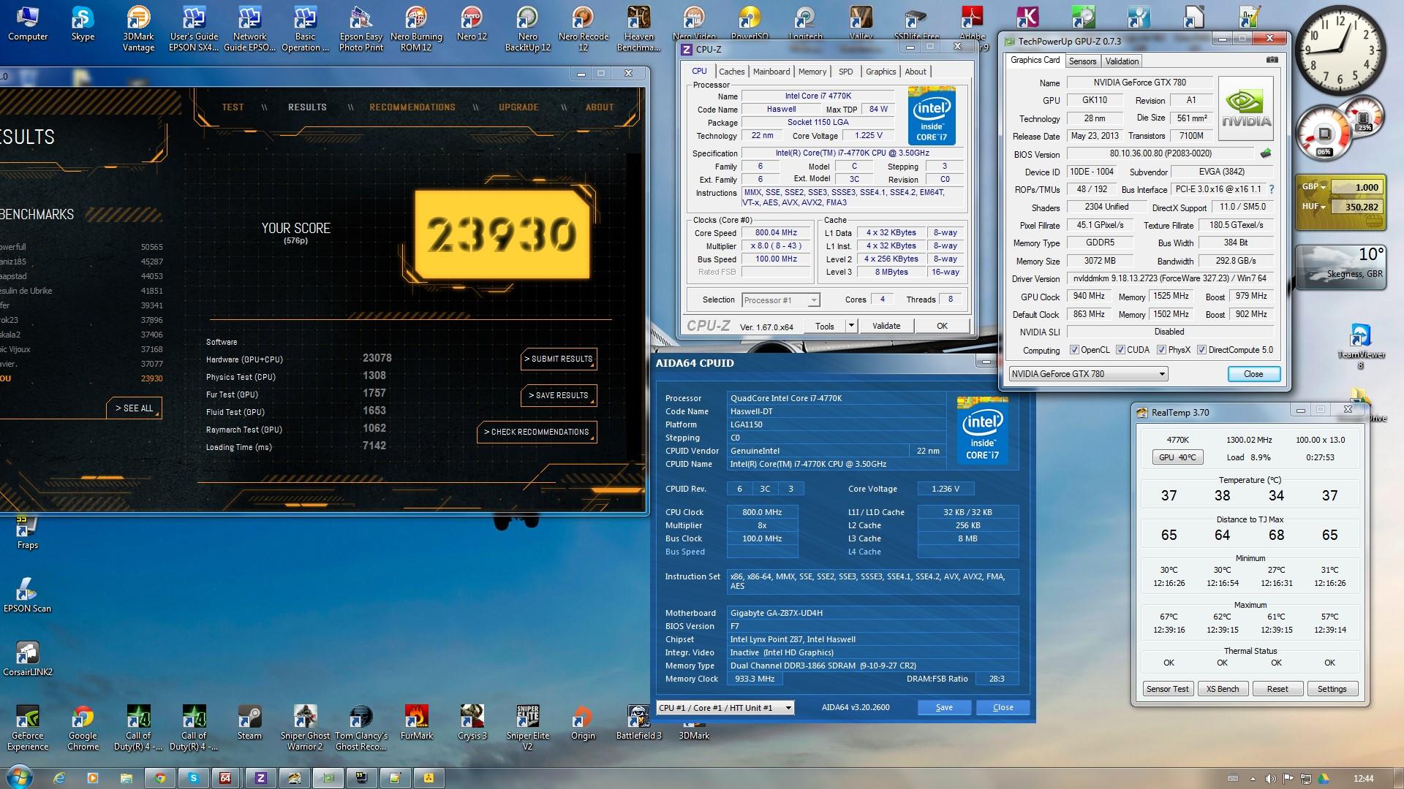
Task: Open the Windows Start menu orb
Action: 18,777
